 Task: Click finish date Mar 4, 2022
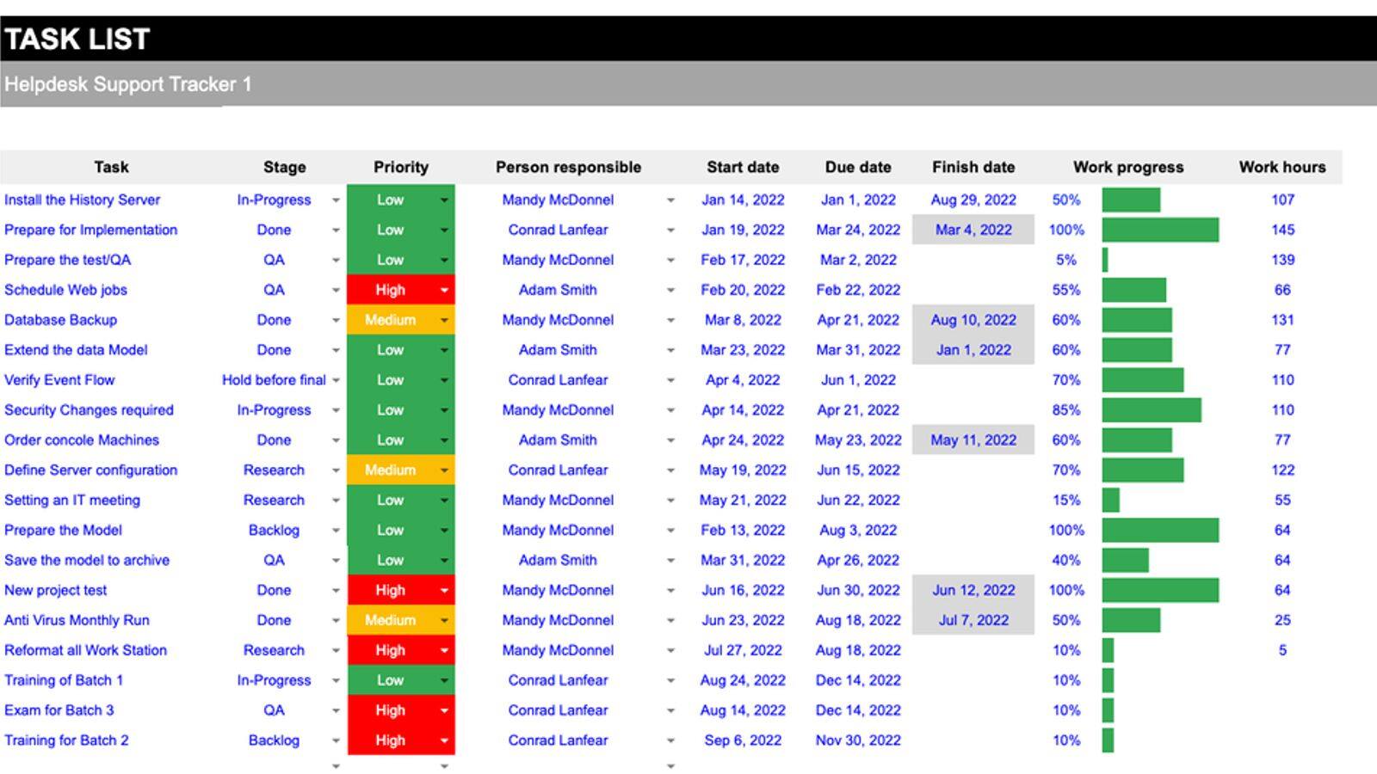coord(973,230)
